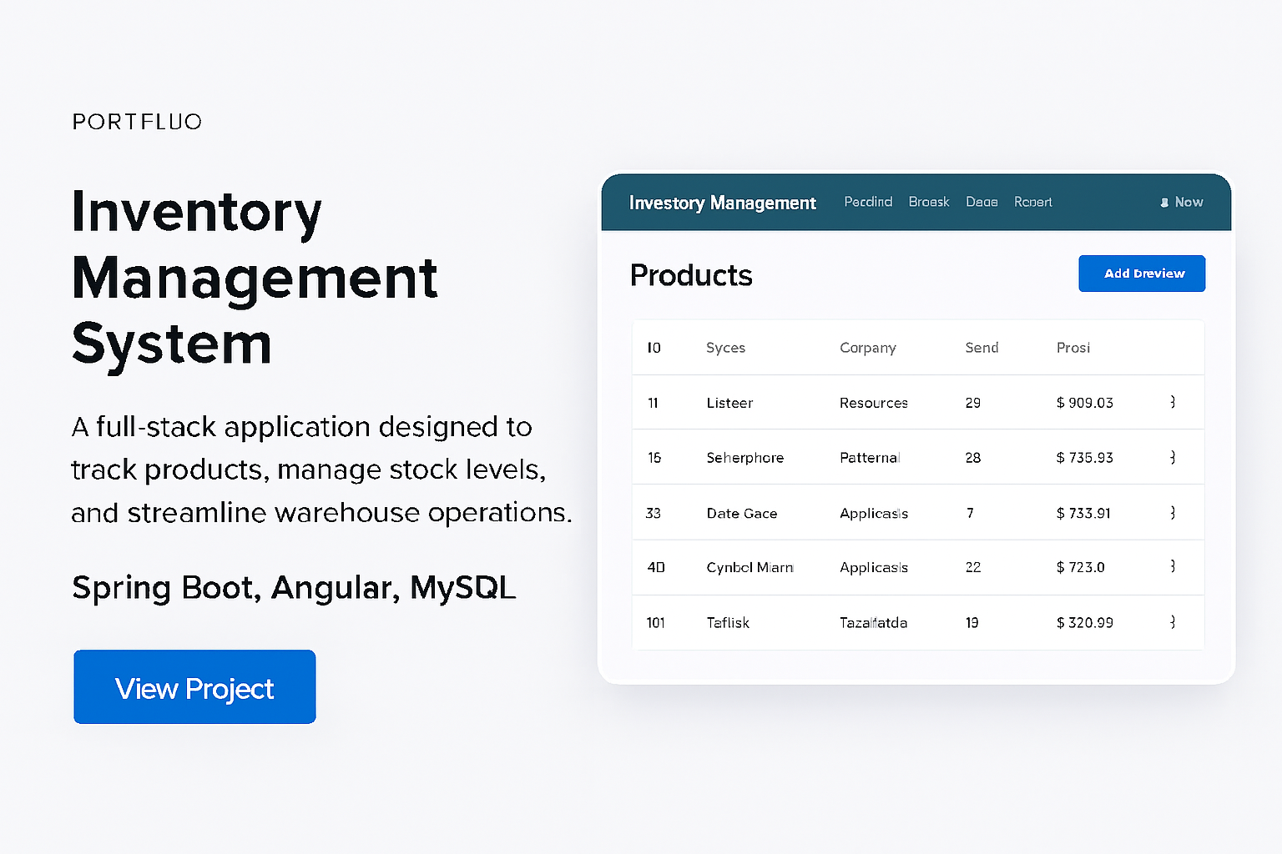The image size is (1282, 854).
Task: Select the Daoe nav menu item
Action: [x=982, y=202]
